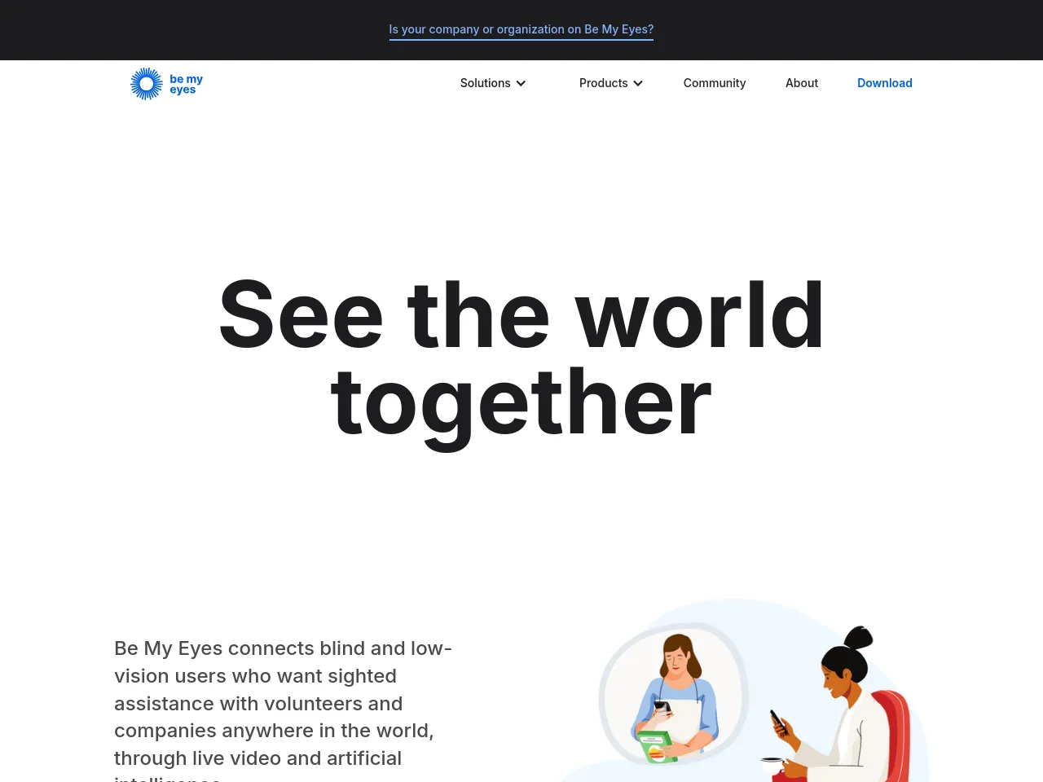Click the word "together" in the headline
This screenshot has width=1043, height=782.
521,403
